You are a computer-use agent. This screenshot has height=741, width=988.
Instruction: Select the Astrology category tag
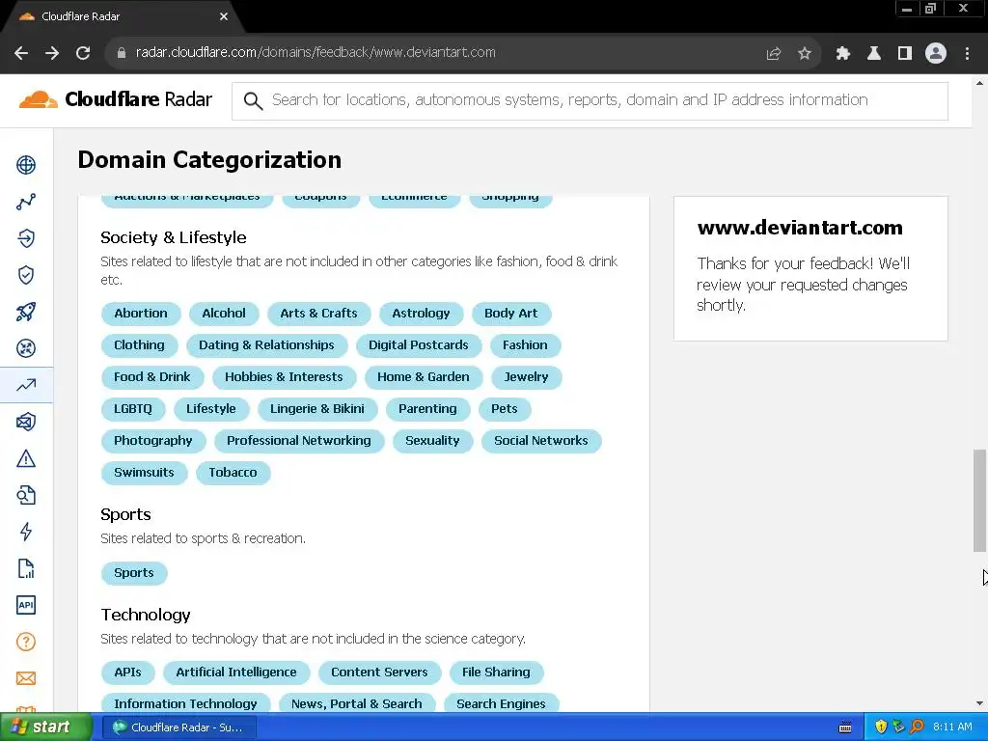coord(421,314)
